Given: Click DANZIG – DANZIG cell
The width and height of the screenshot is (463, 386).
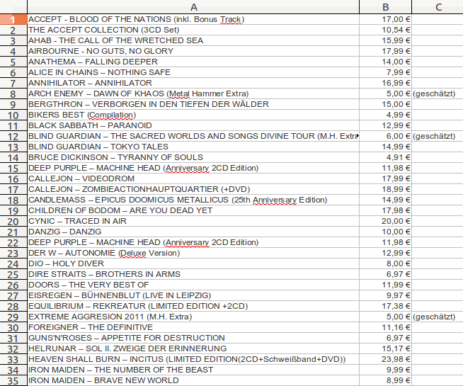Looking at the screenshot, I should (193, 232).
